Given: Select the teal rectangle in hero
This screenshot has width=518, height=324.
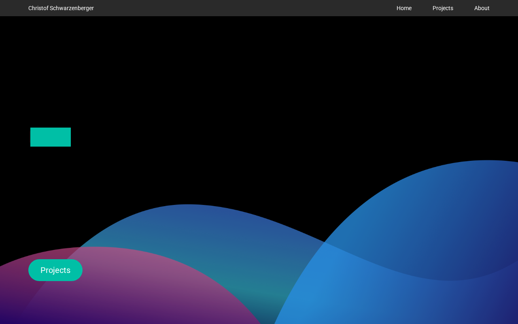Looking at the screenshot, I should [51, 137].
